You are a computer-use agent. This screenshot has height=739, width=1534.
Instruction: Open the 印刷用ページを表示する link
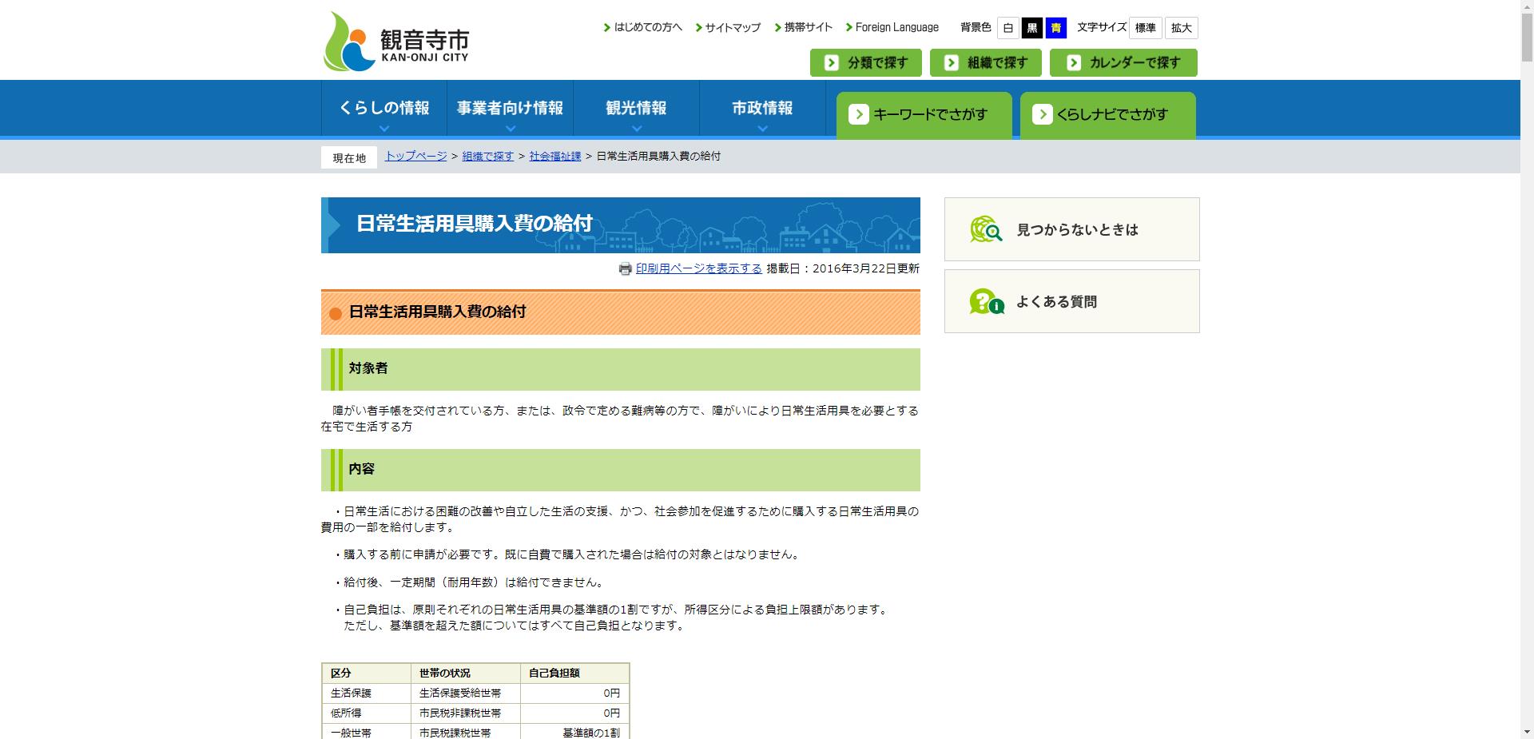pos(698,269)
